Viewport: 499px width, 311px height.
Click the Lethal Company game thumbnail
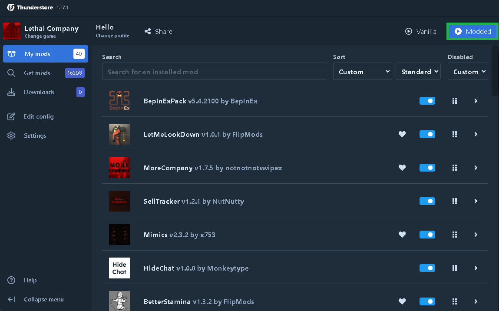point(12,31)
